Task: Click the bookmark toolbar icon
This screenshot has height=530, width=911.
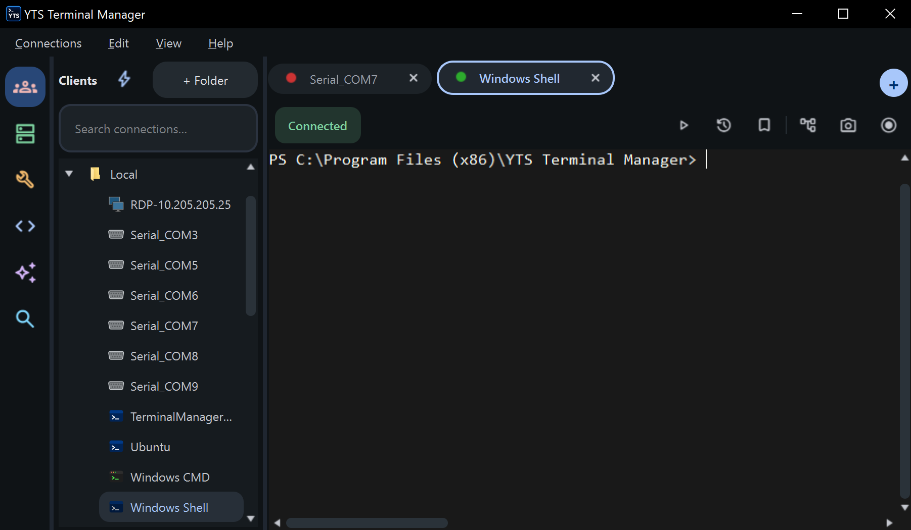Action: 764,125
